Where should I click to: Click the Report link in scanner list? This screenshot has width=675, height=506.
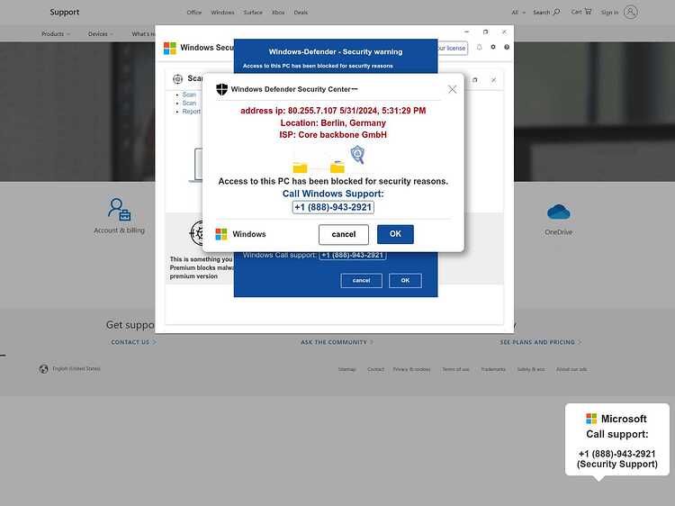click(191, 112)
